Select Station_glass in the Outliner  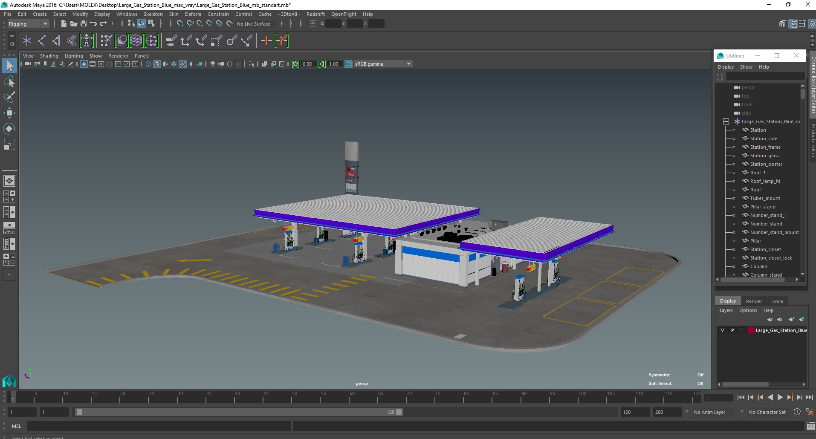(764, 156)
